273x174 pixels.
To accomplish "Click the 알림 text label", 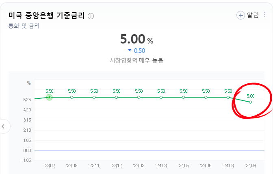I will point(253,15).
